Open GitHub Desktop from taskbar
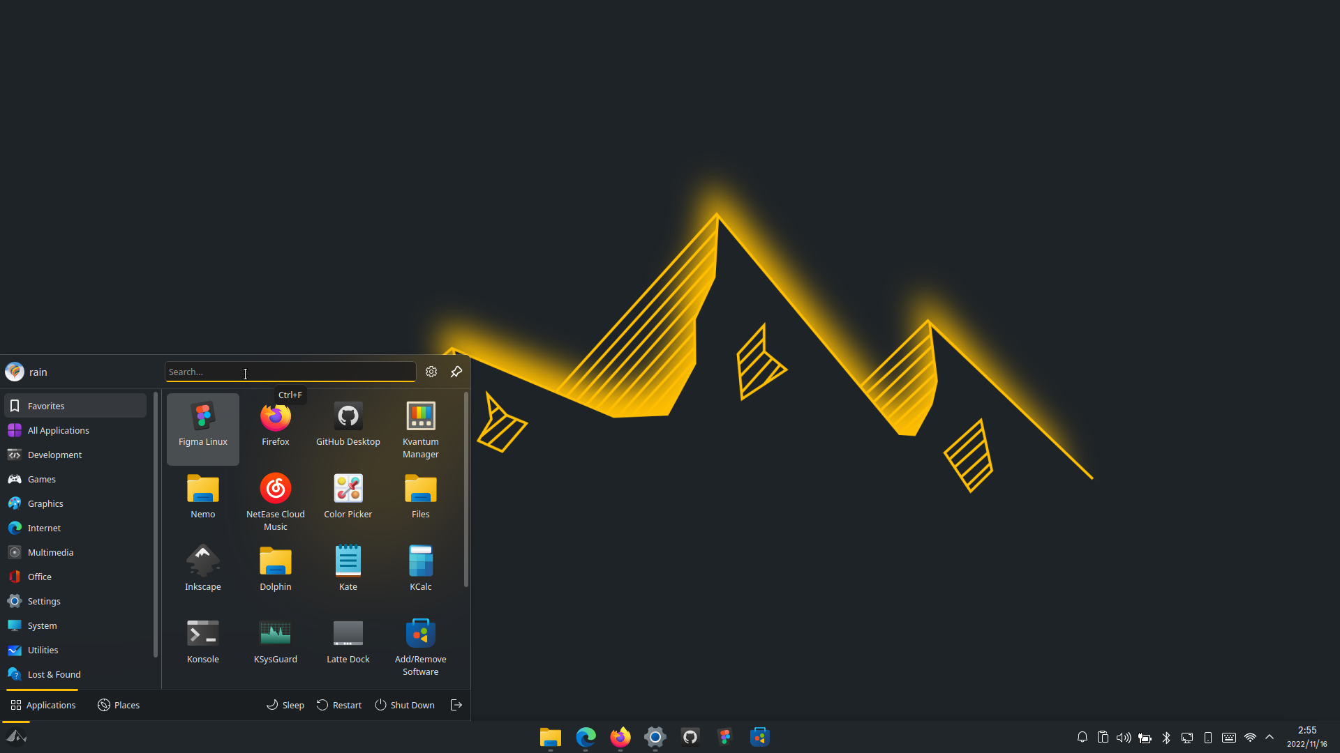 [690, 737]
